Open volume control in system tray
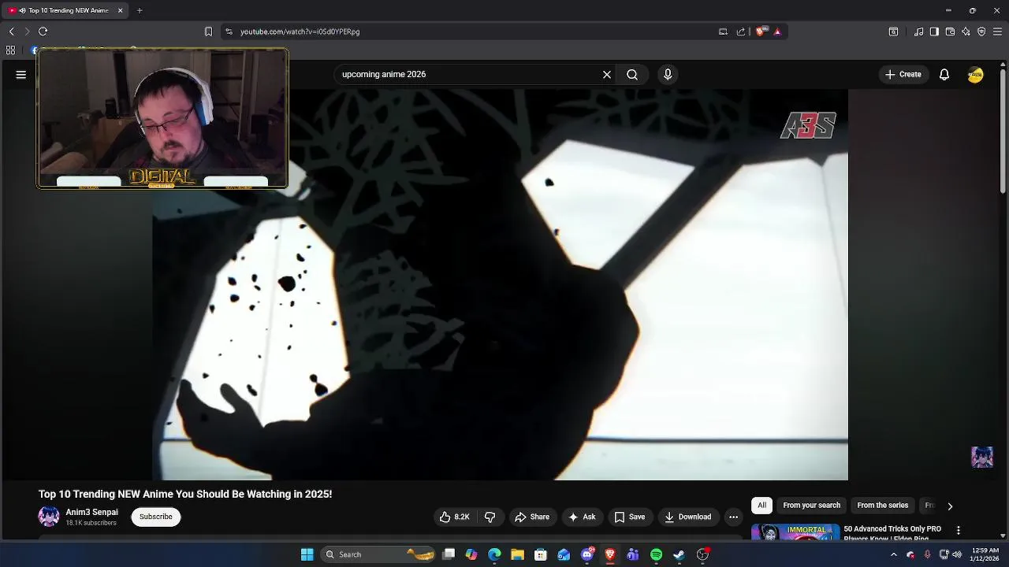Image resolution: width=1009 pixels, height=567 pixels. coord(957,554)
